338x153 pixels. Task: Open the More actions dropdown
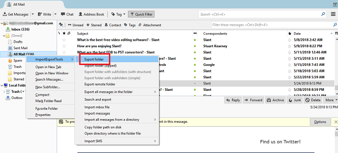coord(331,100)
